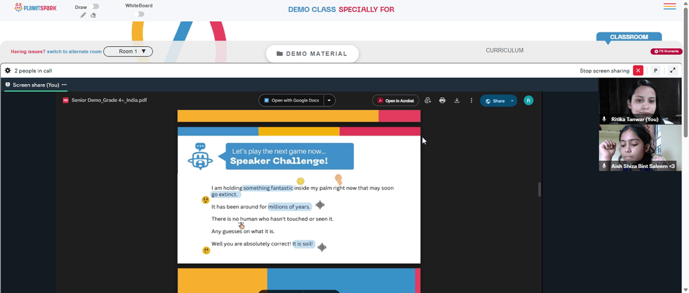
Task: Click the PDF viewer scrollbar thumb
Action: 539,189
